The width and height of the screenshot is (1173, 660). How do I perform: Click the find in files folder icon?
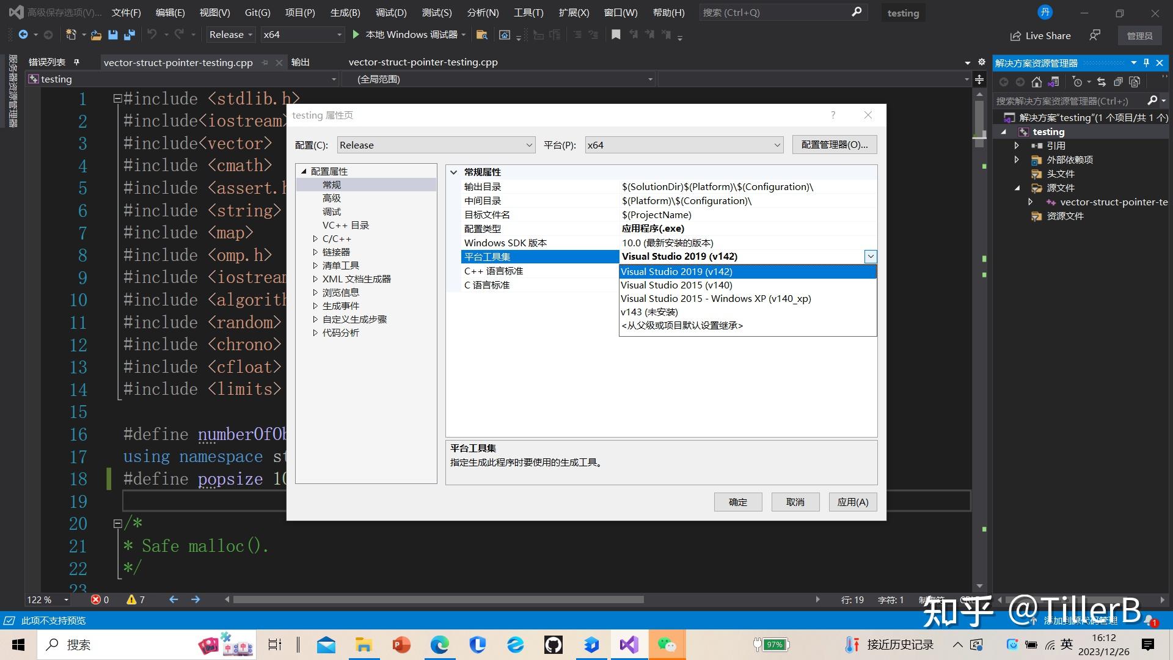481,35
